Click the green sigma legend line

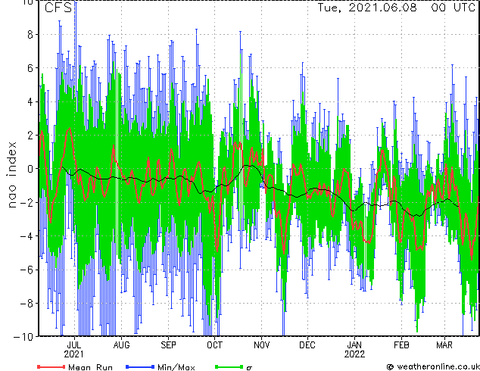pos(229,366)
